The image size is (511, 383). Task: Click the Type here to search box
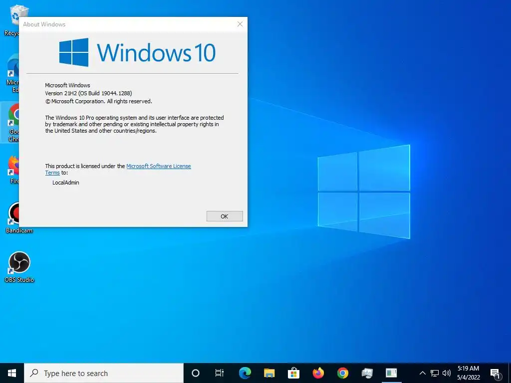104,373
